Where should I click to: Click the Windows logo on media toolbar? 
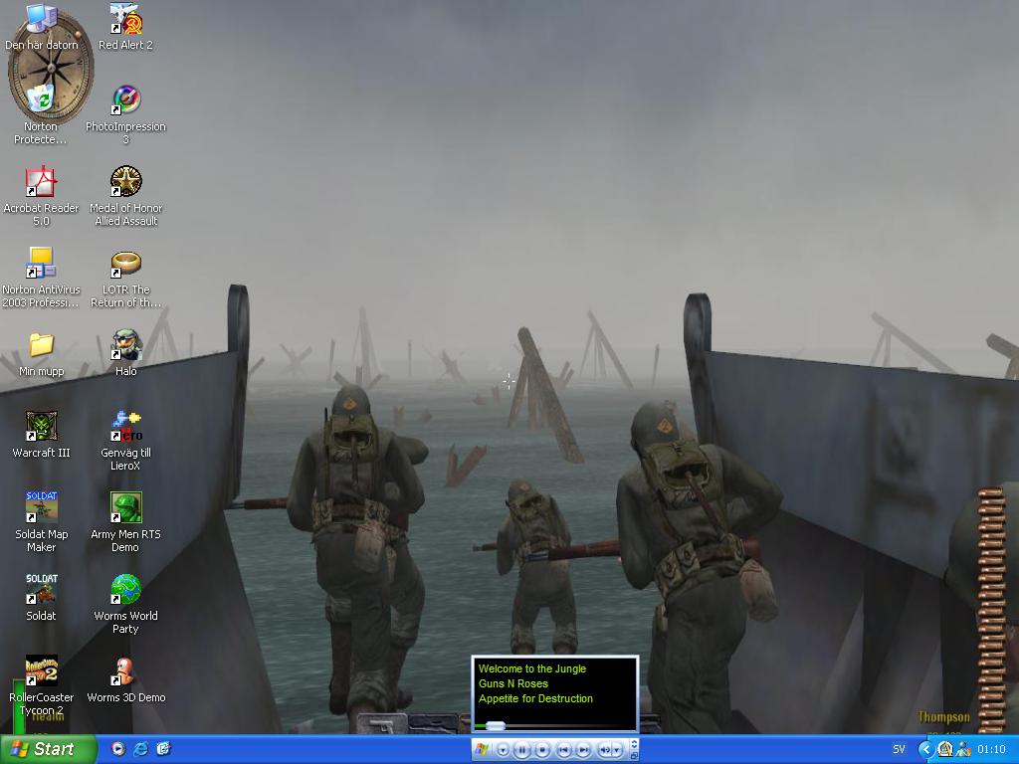(482, 750)
